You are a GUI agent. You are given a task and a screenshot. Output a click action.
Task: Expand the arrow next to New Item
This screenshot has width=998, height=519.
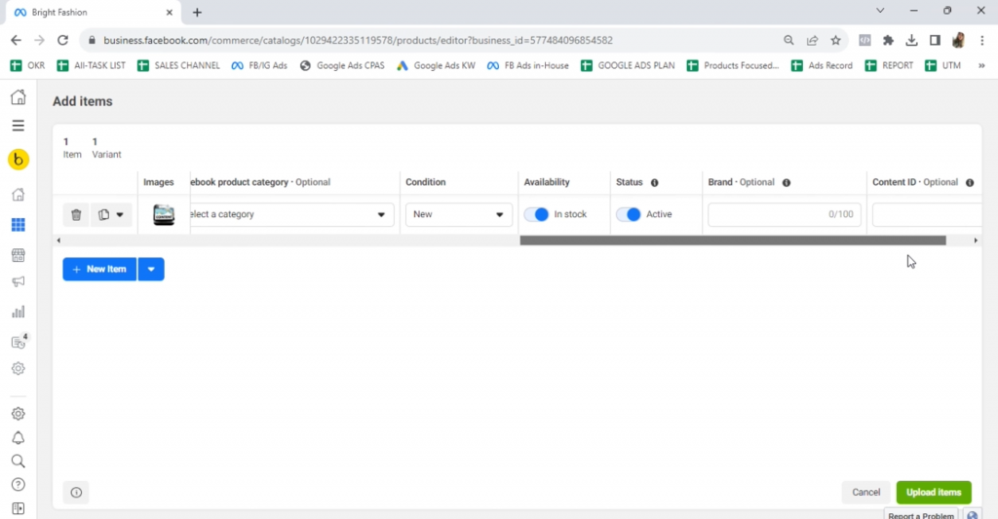click(x=151, y=269)
